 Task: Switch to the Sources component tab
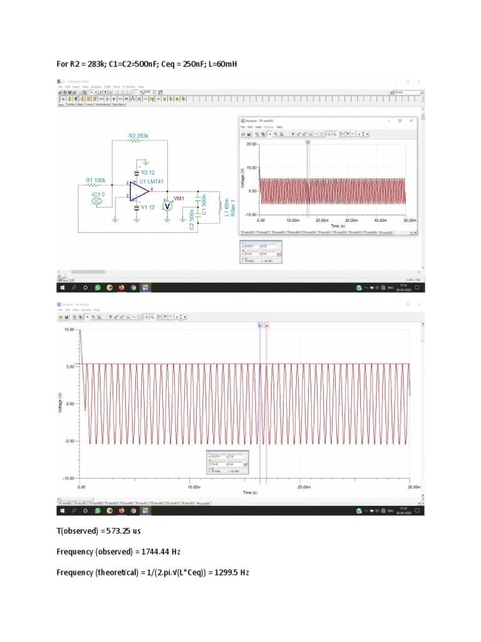89,105
